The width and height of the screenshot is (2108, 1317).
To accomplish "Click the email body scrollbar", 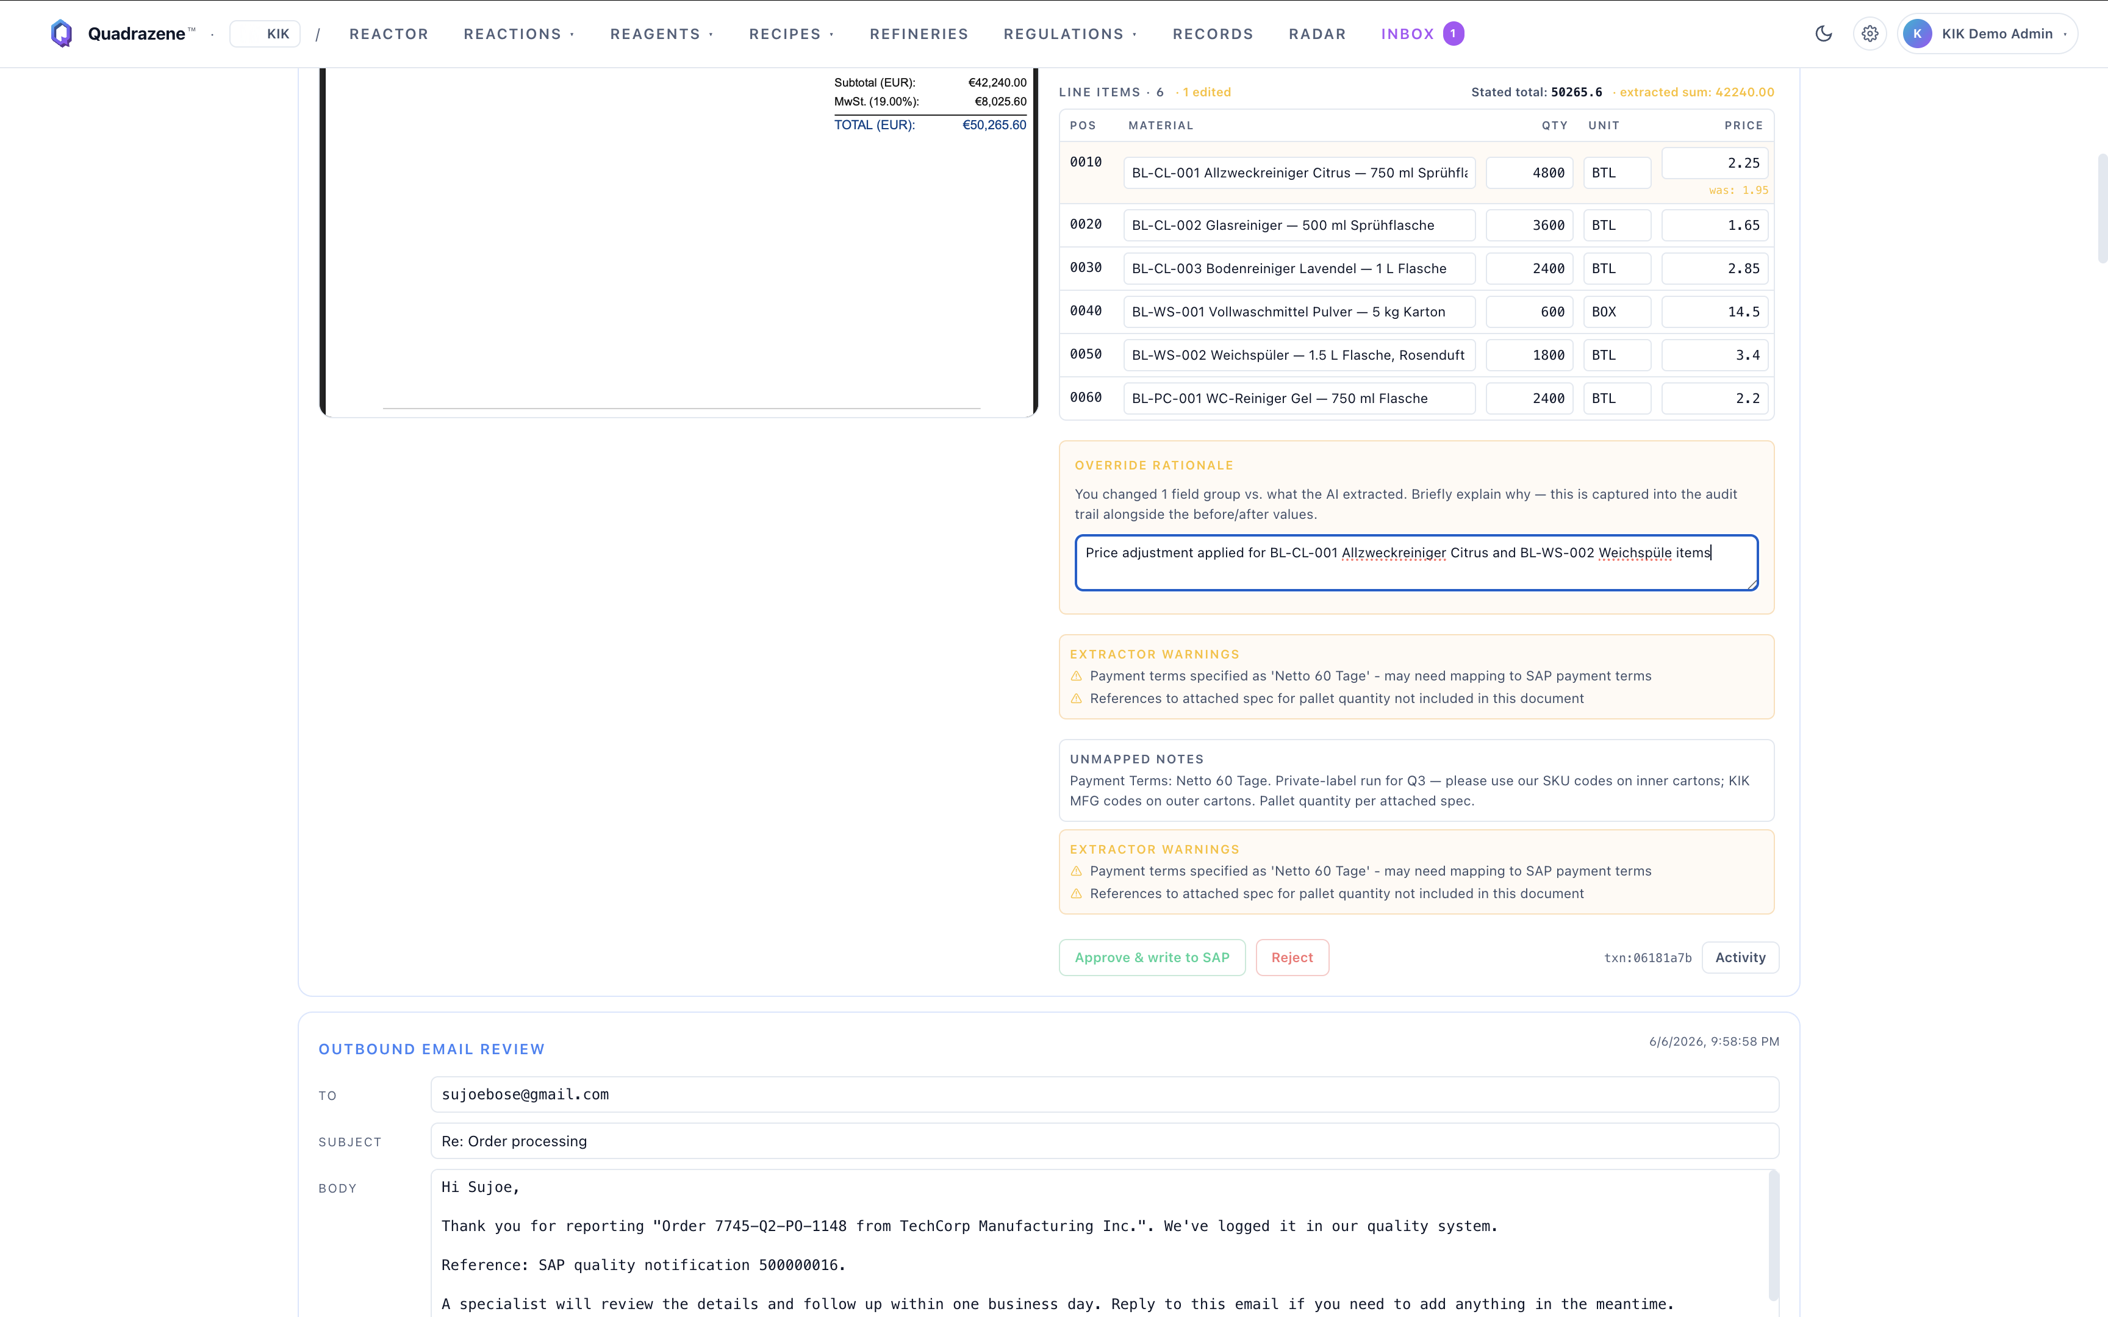I will point(1774,1235).
